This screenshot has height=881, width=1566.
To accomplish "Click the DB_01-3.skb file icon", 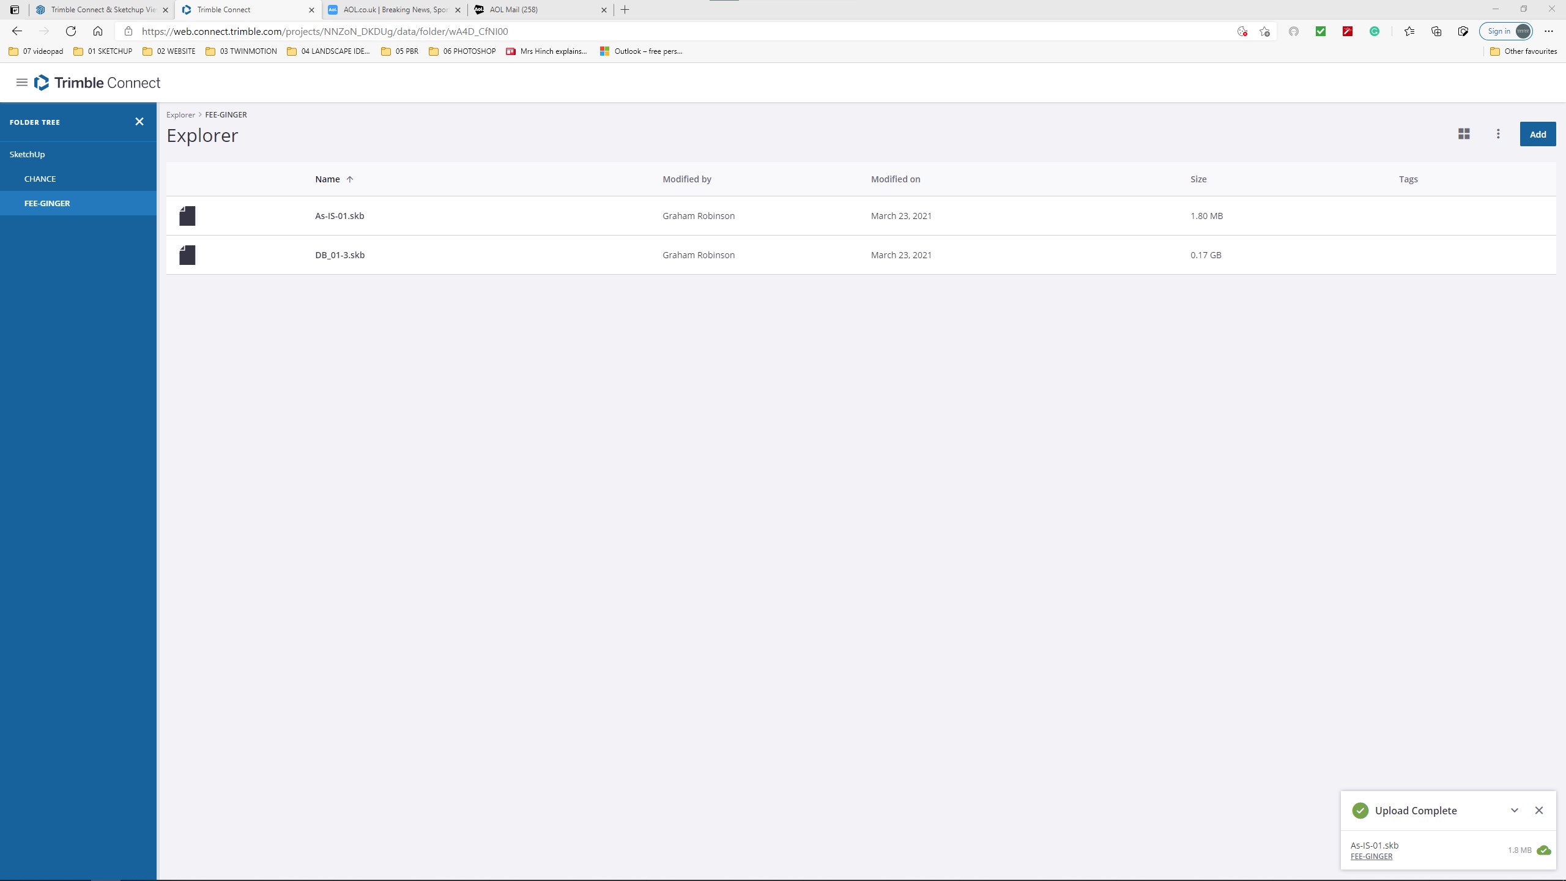I will coord(187,255).
